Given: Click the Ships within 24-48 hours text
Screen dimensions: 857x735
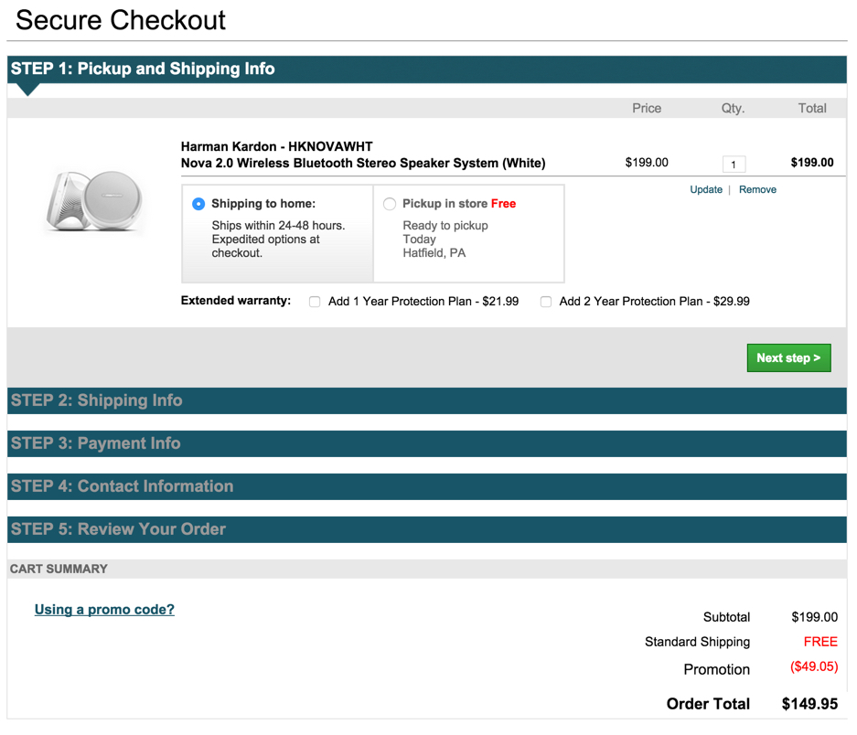Looking at the screenshot, I should [278, 226].
